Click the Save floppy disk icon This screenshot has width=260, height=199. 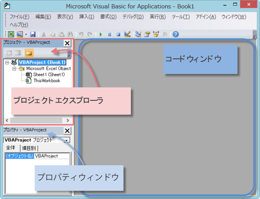[33, 34]
